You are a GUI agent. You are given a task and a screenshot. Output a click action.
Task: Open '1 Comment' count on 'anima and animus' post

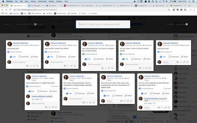click(x=54, y=86)
